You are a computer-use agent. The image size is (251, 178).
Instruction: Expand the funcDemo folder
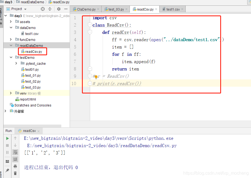(11, 40)
